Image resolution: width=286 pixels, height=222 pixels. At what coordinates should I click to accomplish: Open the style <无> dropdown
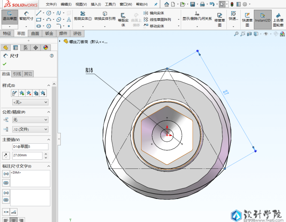tap(30, 102)
